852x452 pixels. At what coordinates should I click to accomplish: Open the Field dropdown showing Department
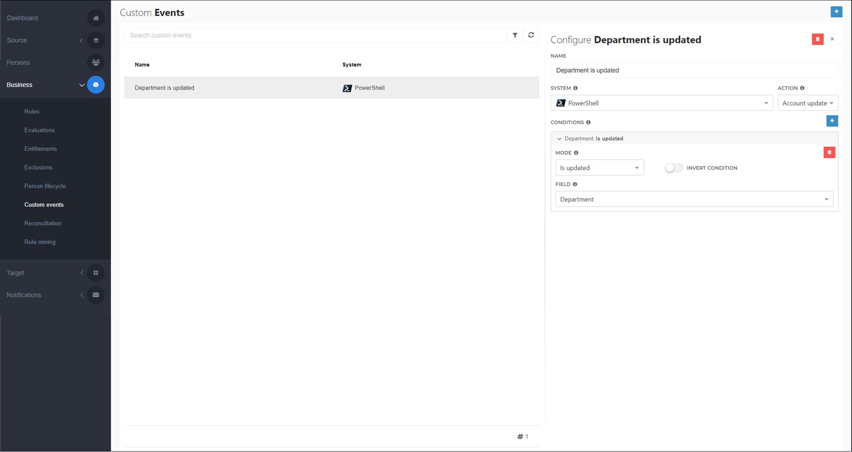pos(694,199)
